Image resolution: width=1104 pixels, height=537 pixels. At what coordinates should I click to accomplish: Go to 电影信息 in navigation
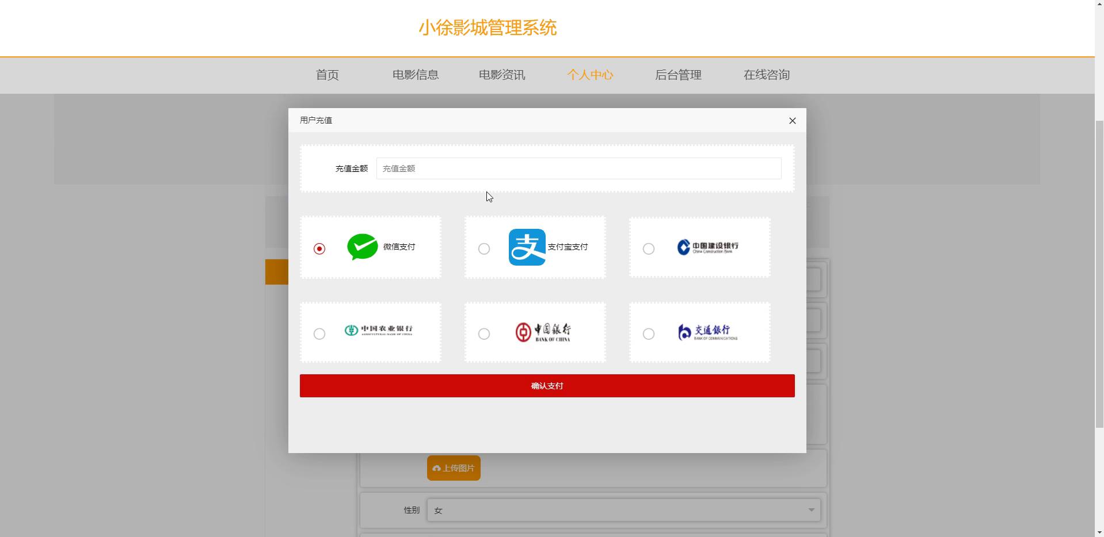point(415,75)
